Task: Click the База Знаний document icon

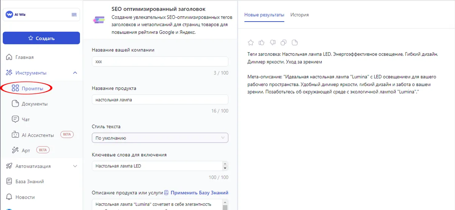Action: 9,181
